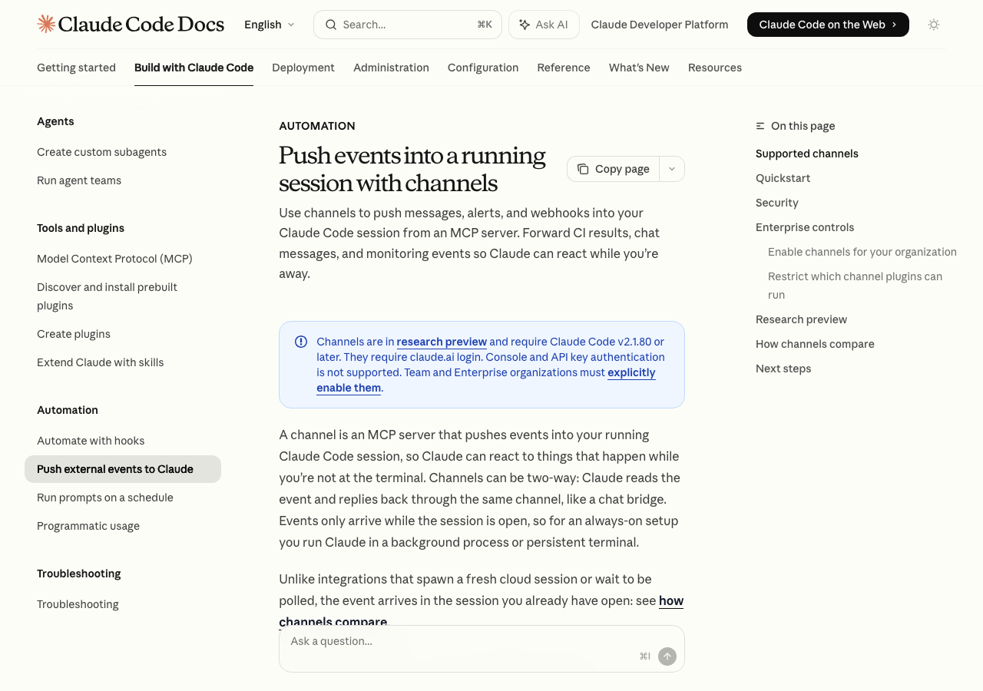
Task: Go to Model Context Protocol (MCP) page
Action: pos(114,259)
